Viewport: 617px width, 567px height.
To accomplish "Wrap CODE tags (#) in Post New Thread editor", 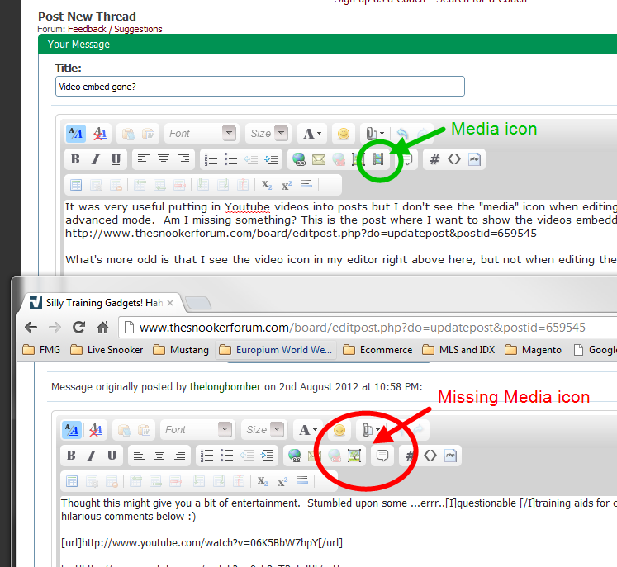I will 434,159.
